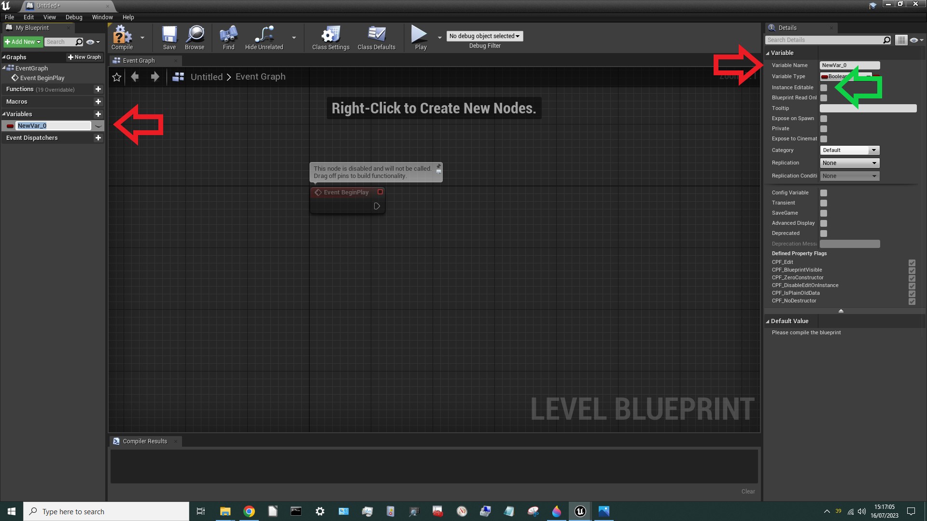Enable Expose on Spawn checkbox
This screenshot has height=521, width=927.
click(824, 119)
